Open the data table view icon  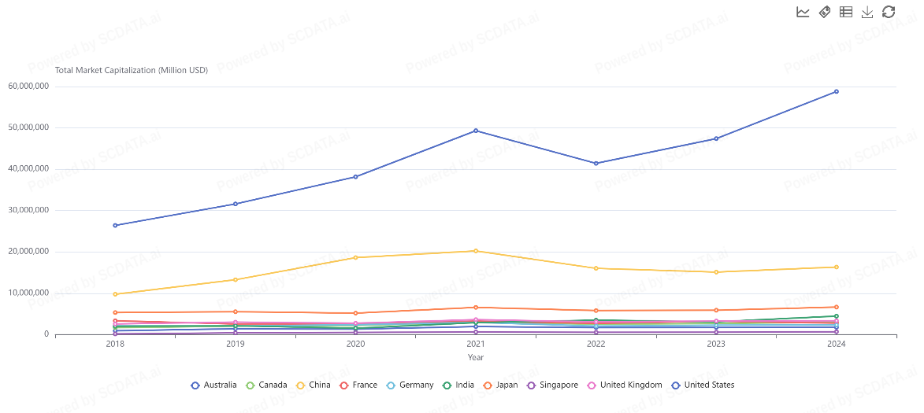846,12
